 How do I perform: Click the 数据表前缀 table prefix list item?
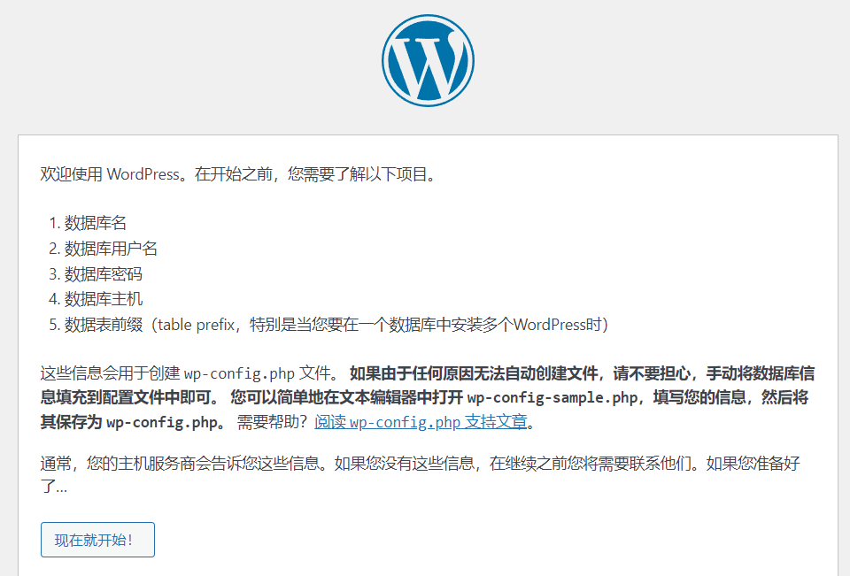336,325
